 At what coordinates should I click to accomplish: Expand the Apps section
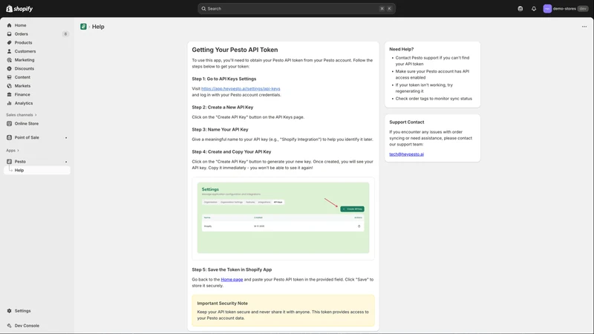pos(13,151)
